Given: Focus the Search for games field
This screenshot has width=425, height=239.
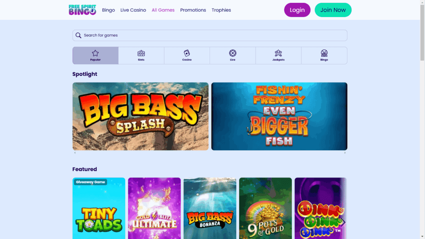Looking at the screenshot, I should click(210, 35).
